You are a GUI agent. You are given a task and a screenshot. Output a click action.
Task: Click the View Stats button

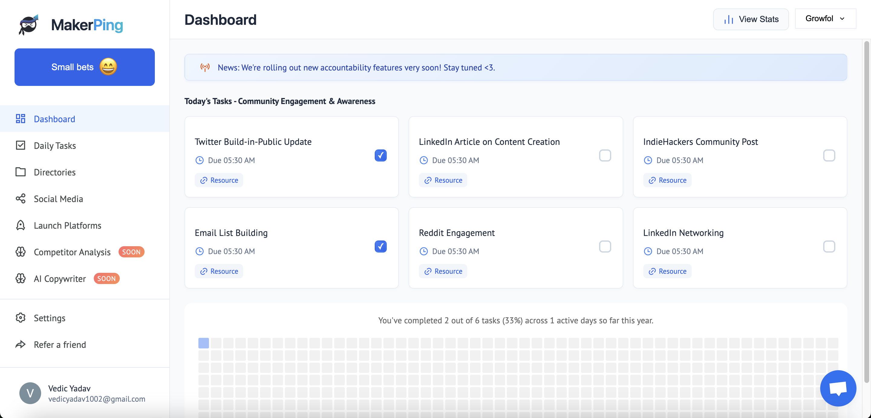(x=751, y=19)
